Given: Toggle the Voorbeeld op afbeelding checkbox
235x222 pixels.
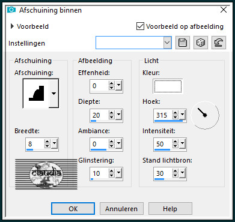Looking at the screenshot, I should [140, 26].
